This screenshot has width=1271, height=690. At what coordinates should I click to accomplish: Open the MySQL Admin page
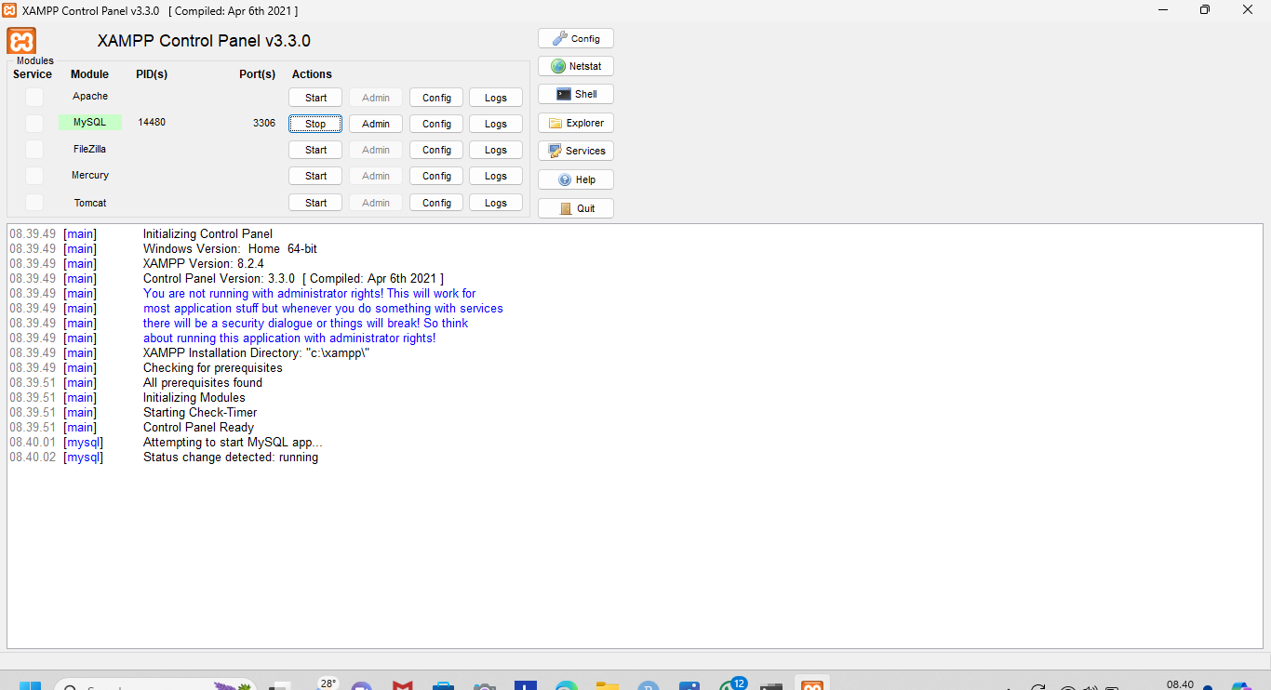pos(376,124)
